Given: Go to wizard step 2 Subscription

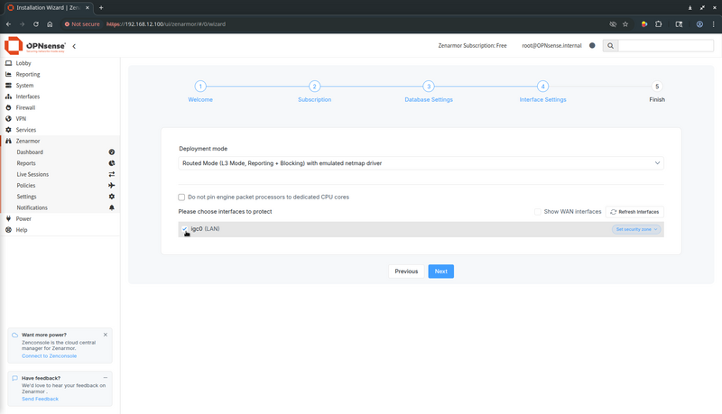Looking at the screenshot, I should coord(314,87).
